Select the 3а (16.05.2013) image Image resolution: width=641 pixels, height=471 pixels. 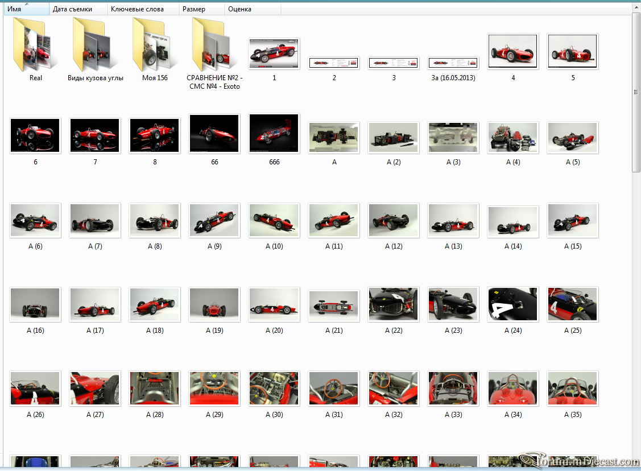453,63
